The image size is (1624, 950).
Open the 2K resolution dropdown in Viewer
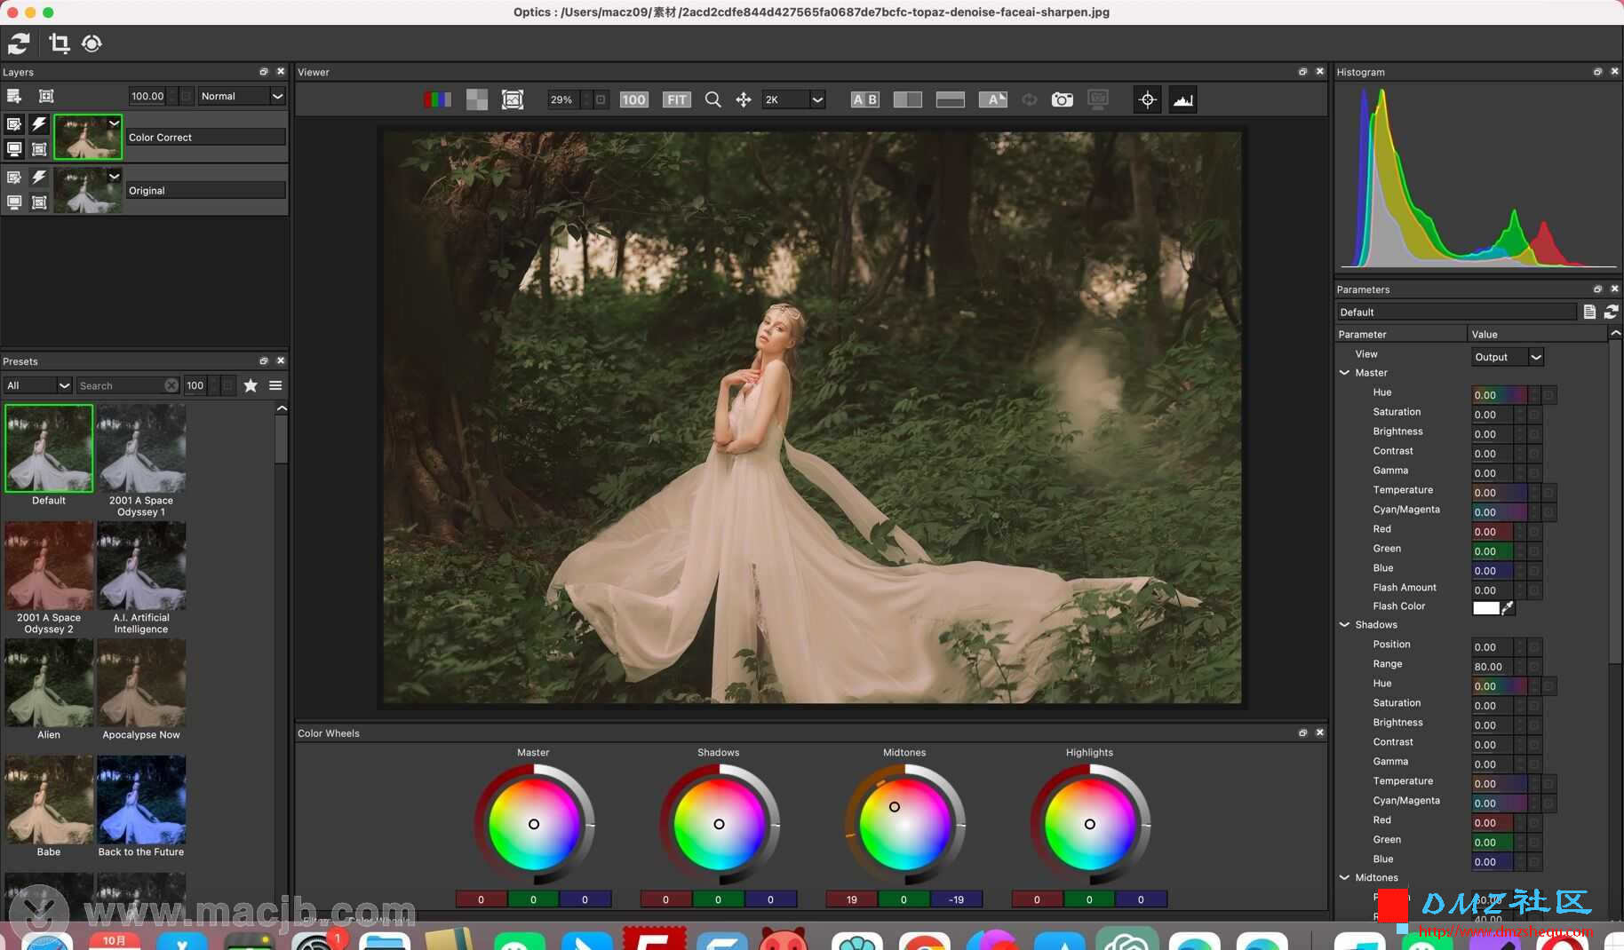click(x=793, y=99)
